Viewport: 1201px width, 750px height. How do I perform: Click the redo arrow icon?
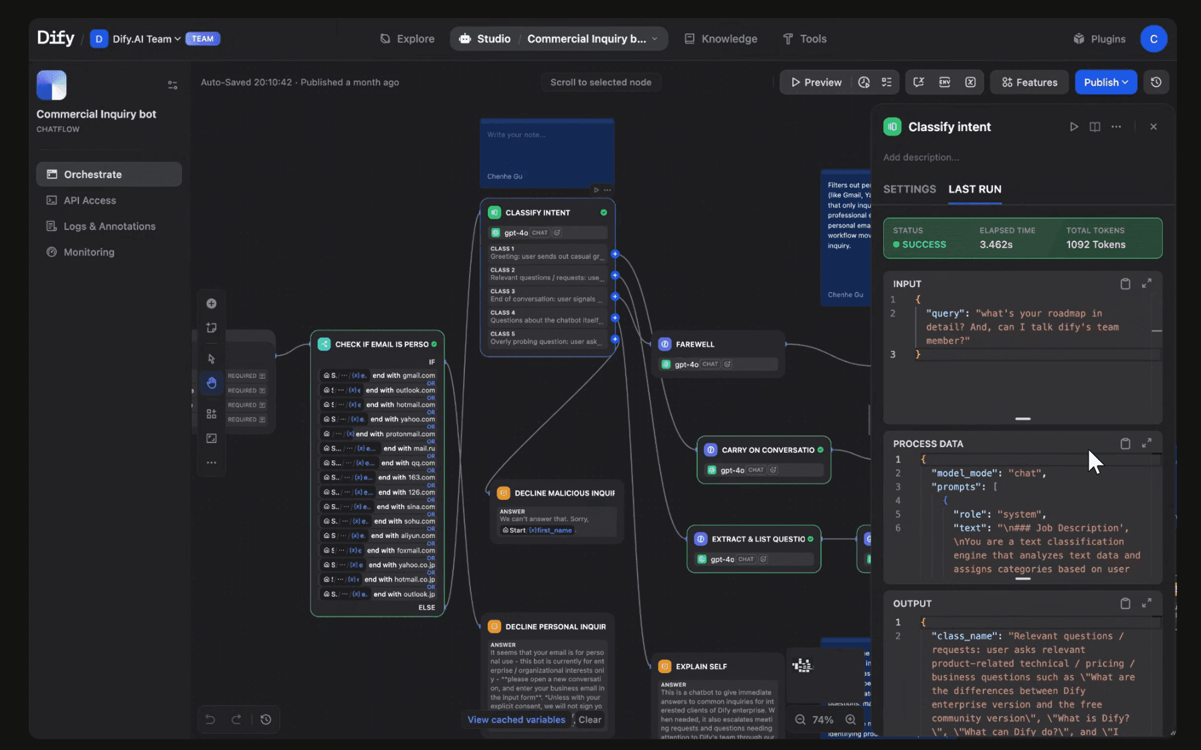coord(236,719)
